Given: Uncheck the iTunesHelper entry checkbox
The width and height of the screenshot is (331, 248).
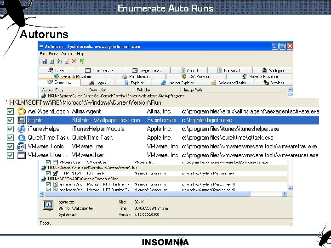Looking at the screenshot, I should click(x=10, y=129).
